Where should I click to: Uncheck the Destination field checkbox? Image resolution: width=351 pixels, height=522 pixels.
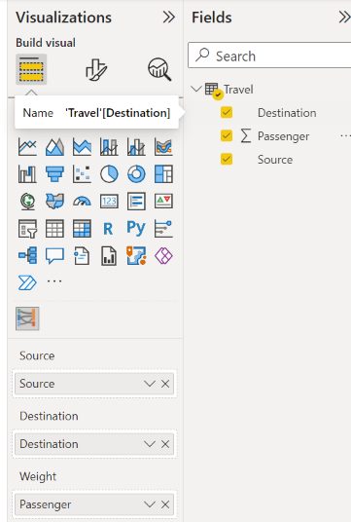(227, 113)
